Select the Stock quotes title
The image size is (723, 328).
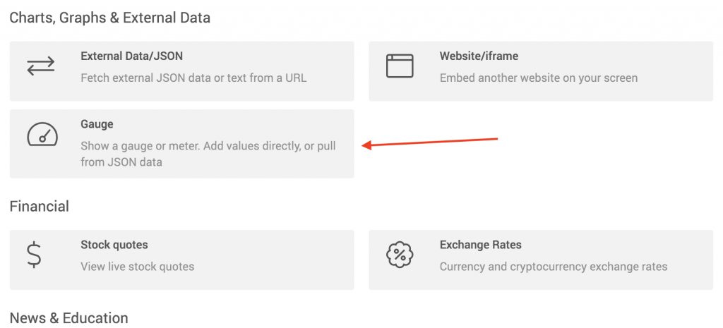click(x=114, y=245)
